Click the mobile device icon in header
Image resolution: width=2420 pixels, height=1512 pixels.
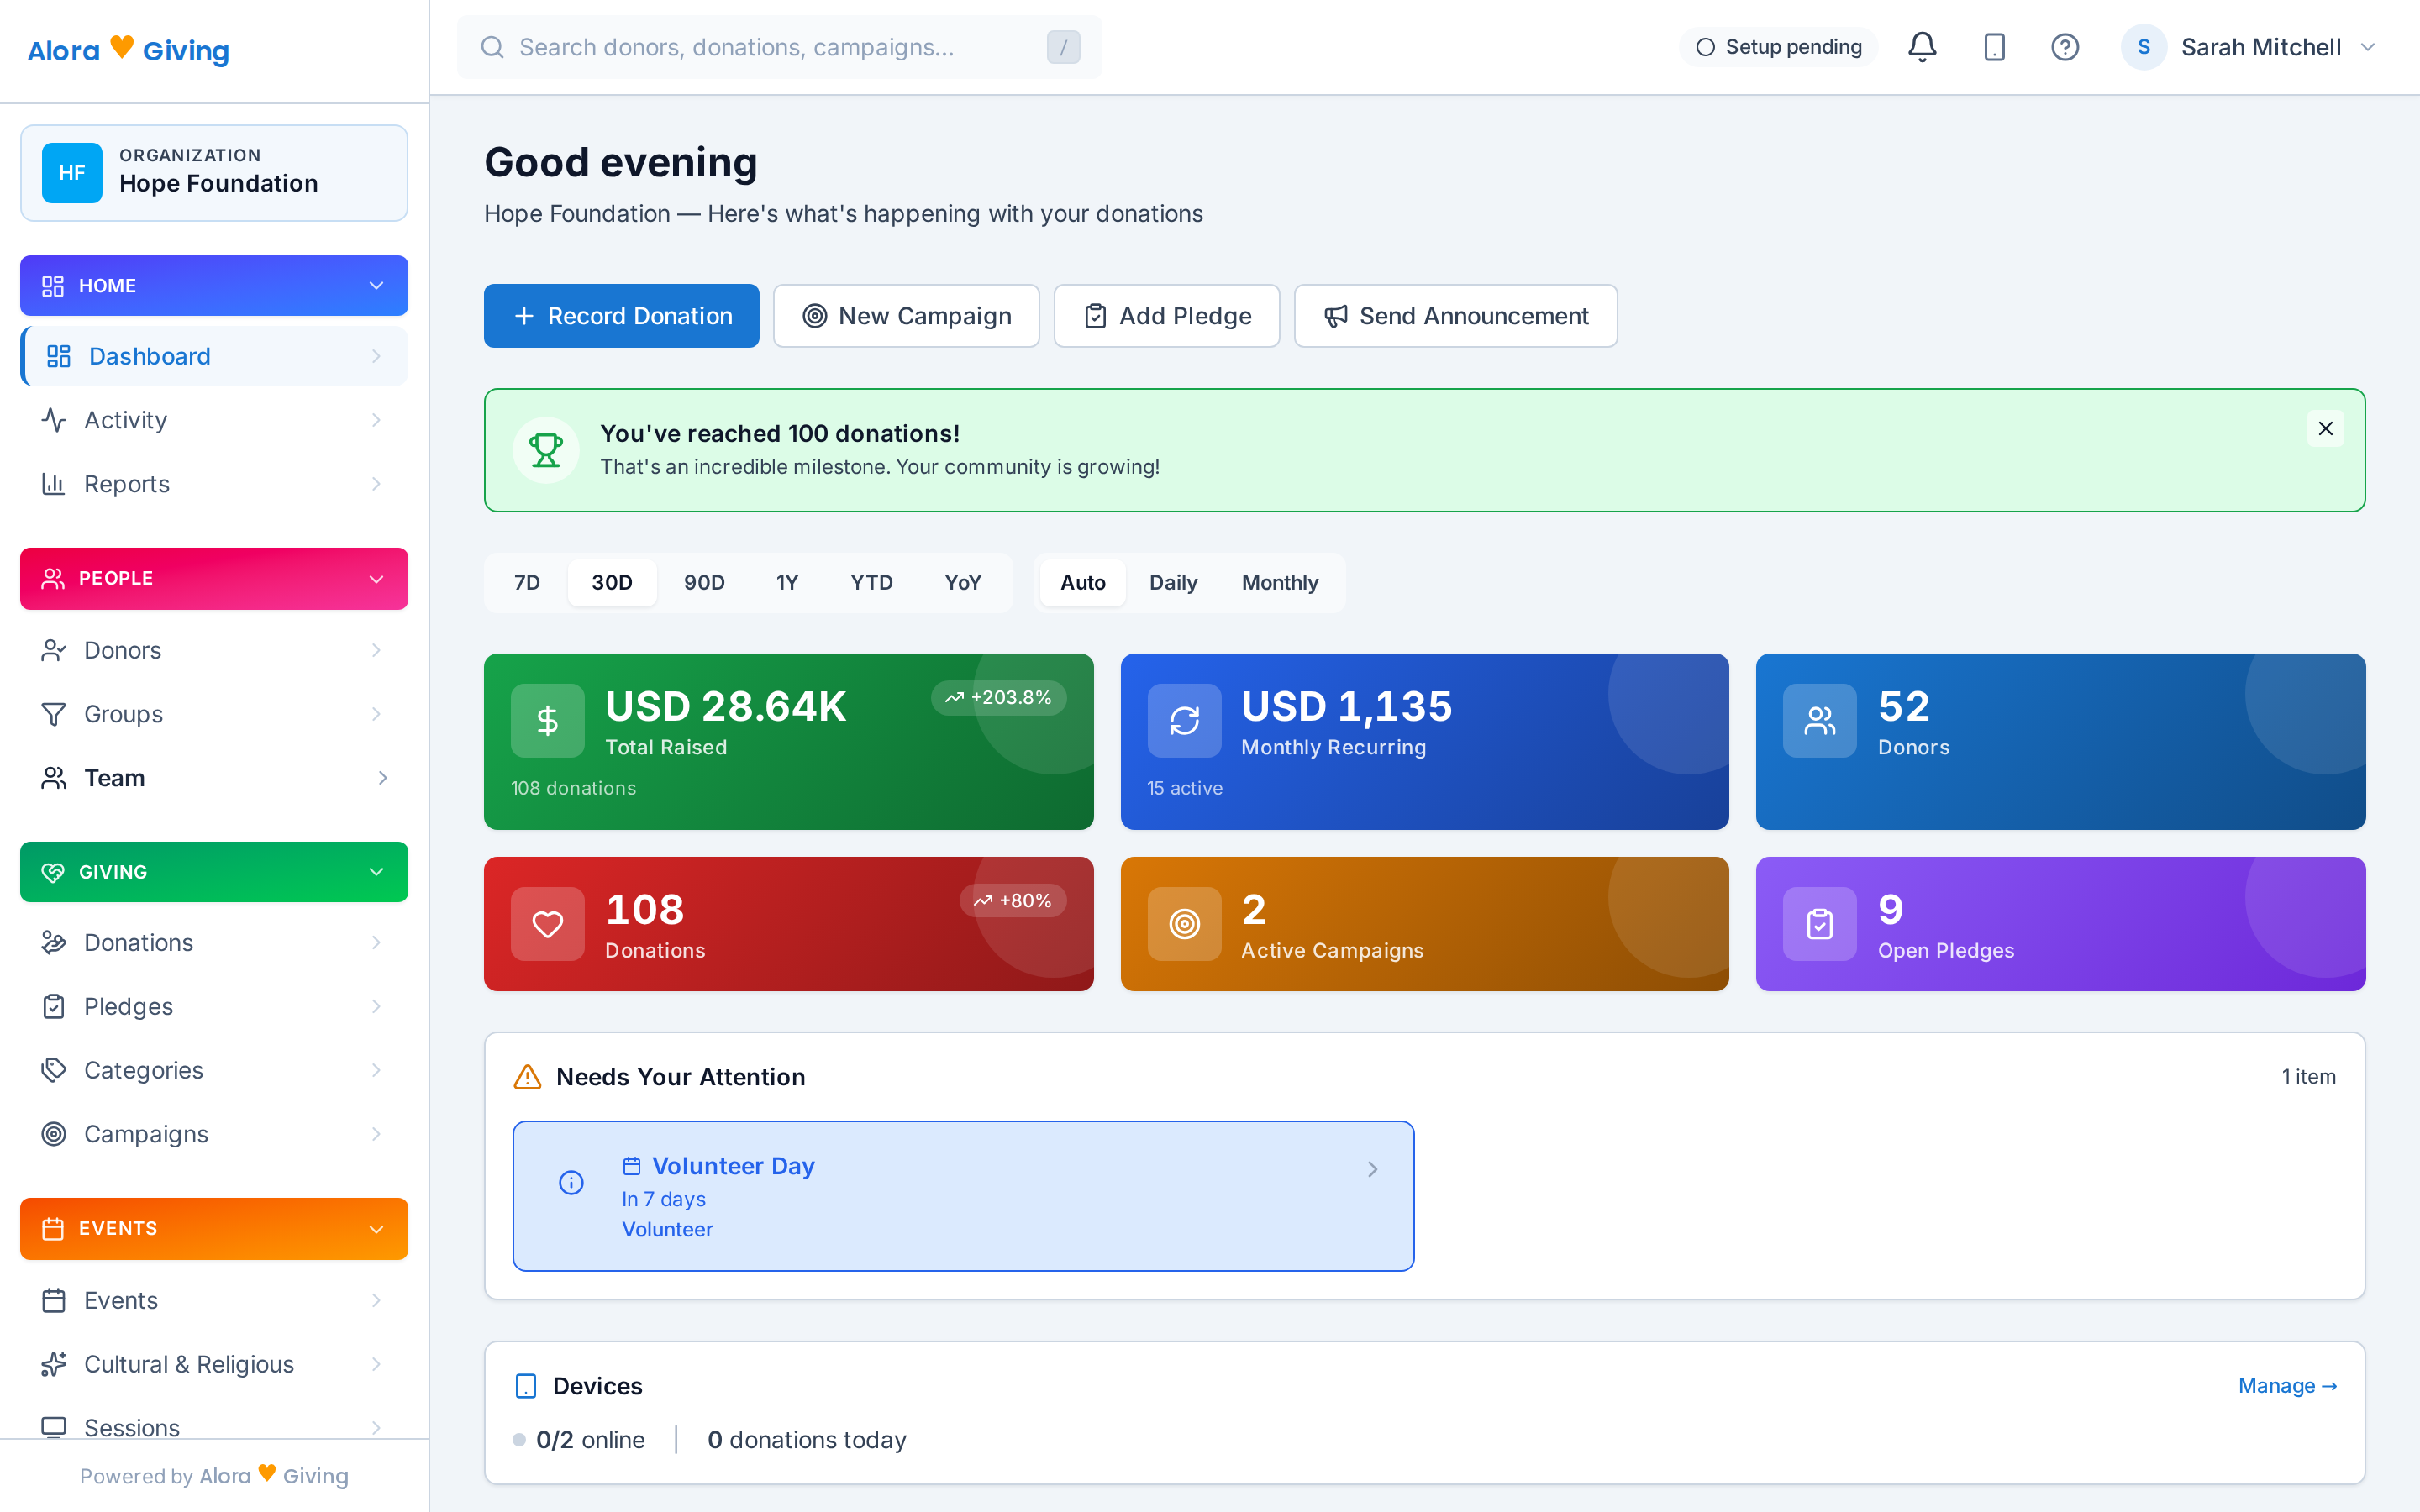[1994, 47]
